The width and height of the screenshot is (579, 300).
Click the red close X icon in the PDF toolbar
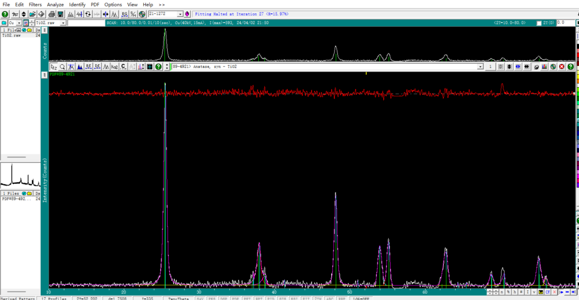pyautogui.click(x=562, y=66)
